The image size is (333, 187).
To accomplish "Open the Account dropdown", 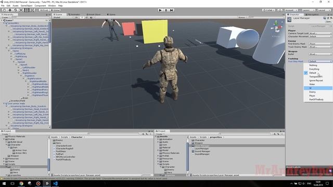I will 291,10.
